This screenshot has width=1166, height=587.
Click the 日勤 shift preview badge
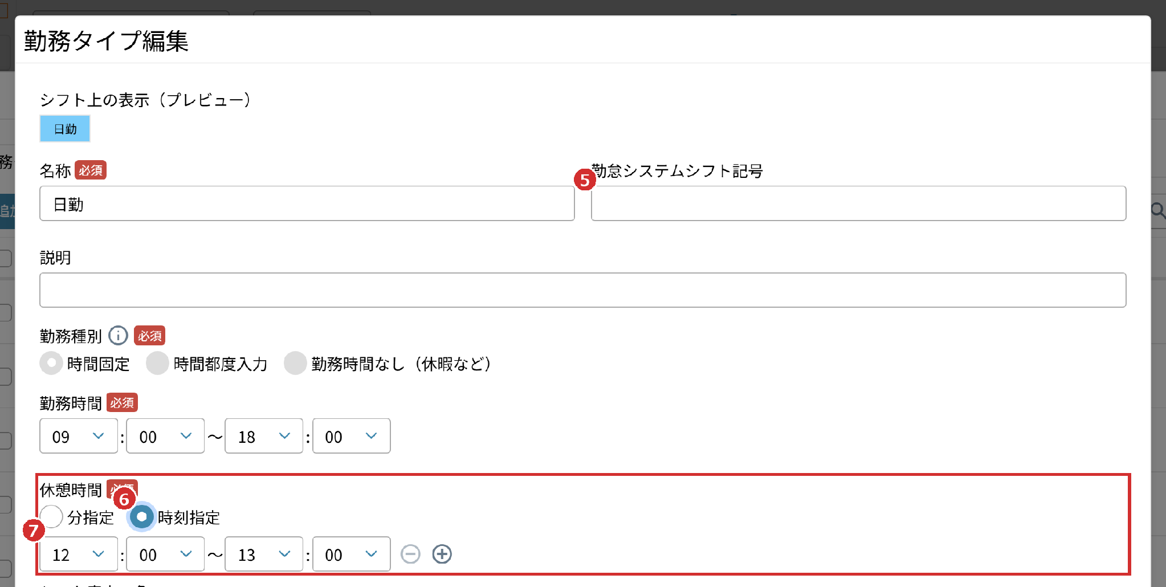tap(65, 129)
